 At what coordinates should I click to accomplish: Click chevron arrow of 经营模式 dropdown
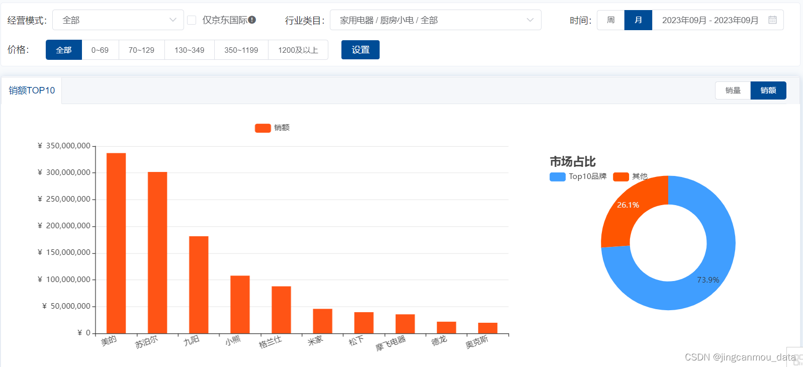[x=173, y=20]
